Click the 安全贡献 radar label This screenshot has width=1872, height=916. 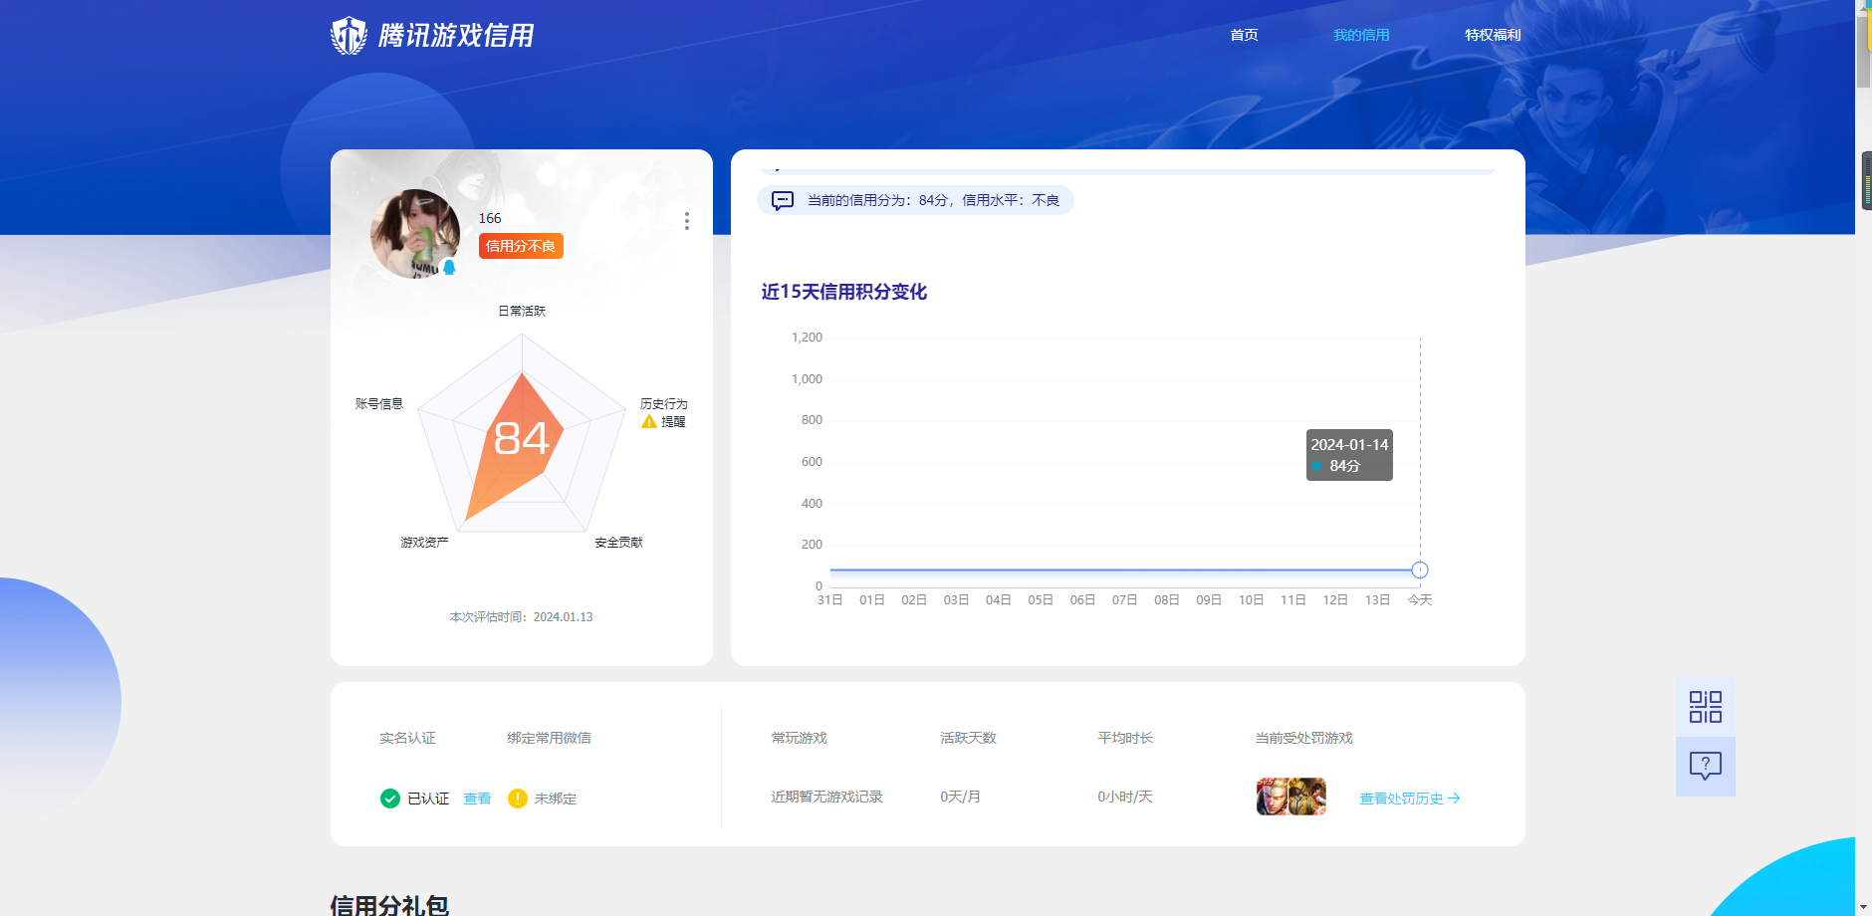[x=618, y=542]
